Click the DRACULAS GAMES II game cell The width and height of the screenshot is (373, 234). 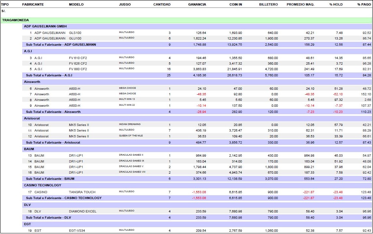coord(131,155)
